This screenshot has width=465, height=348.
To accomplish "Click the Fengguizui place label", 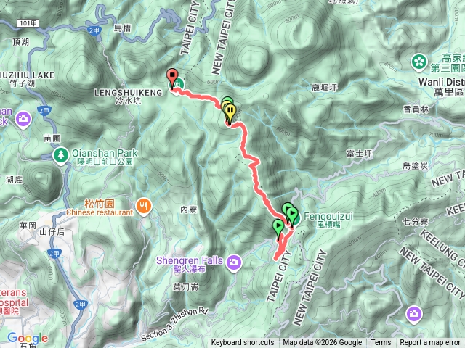I will point(328,216).
